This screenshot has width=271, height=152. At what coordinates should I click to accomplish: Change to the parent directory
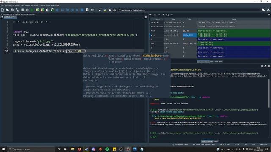click(268, 10)
